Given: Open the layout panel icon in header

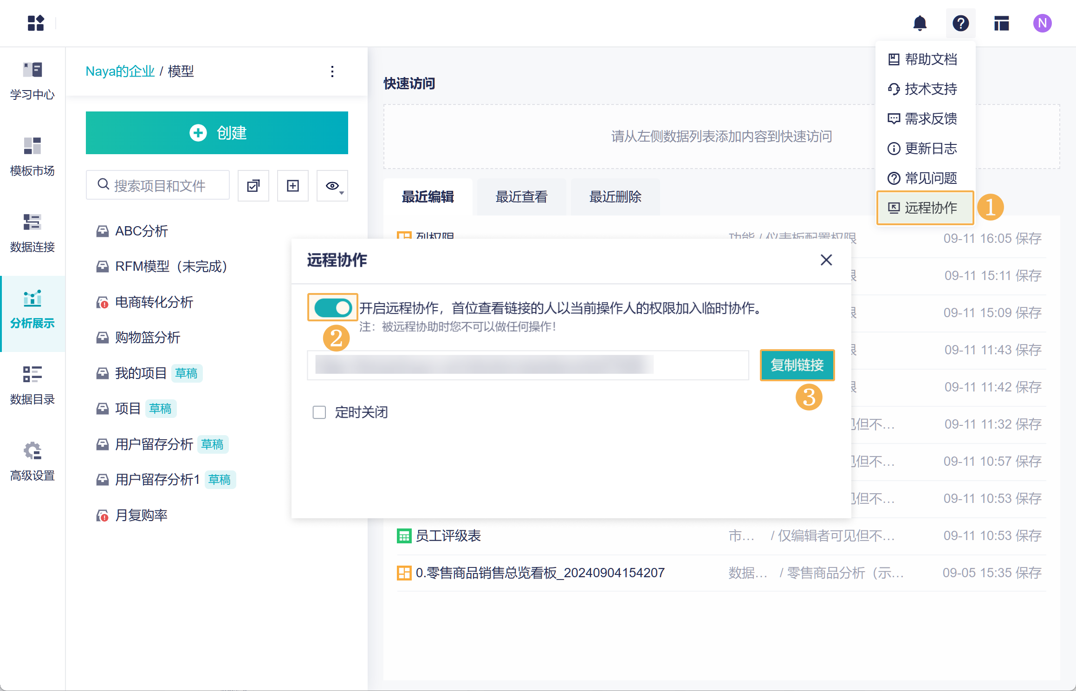Looking at the screenshot, I should (1001, 23).
